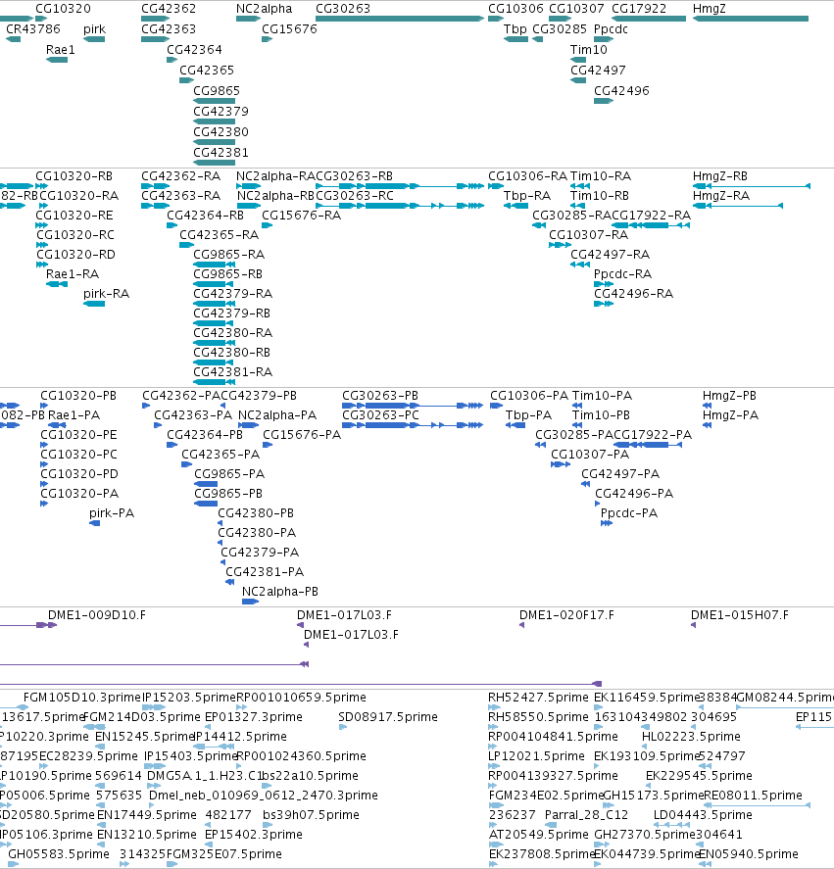Select the pirk-PA protein label

[x=112, y=512]
